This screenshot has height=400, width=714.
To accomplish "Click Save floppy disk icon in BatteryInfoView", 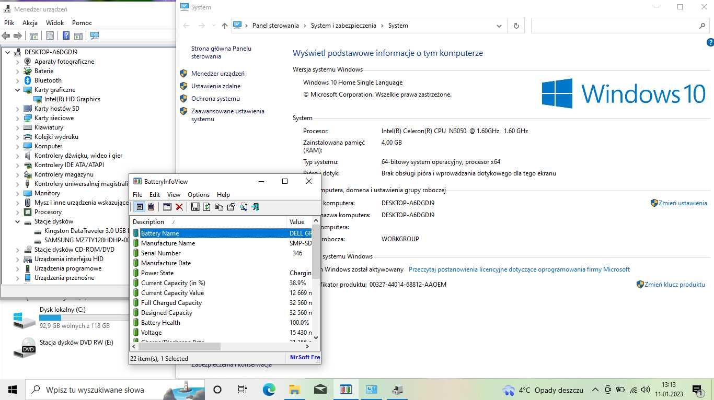I will (x=195, y=207).
